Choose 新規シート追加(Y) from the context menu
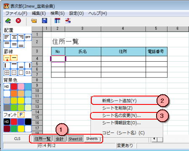Image resolution: width=189 pixels, height=151 pixels. [120, 101]
